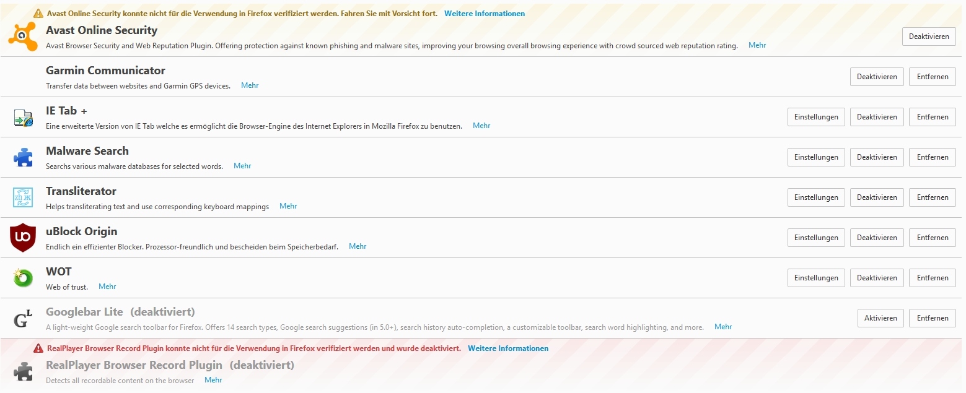Remove WOT add-on

click(x=933, y=278)
